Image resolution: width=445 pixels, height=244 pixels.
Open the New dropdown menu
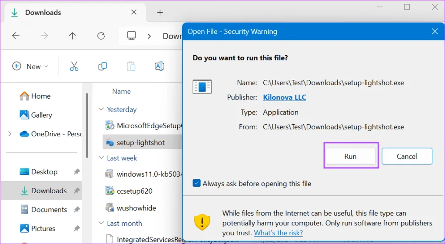coord(30,66)
